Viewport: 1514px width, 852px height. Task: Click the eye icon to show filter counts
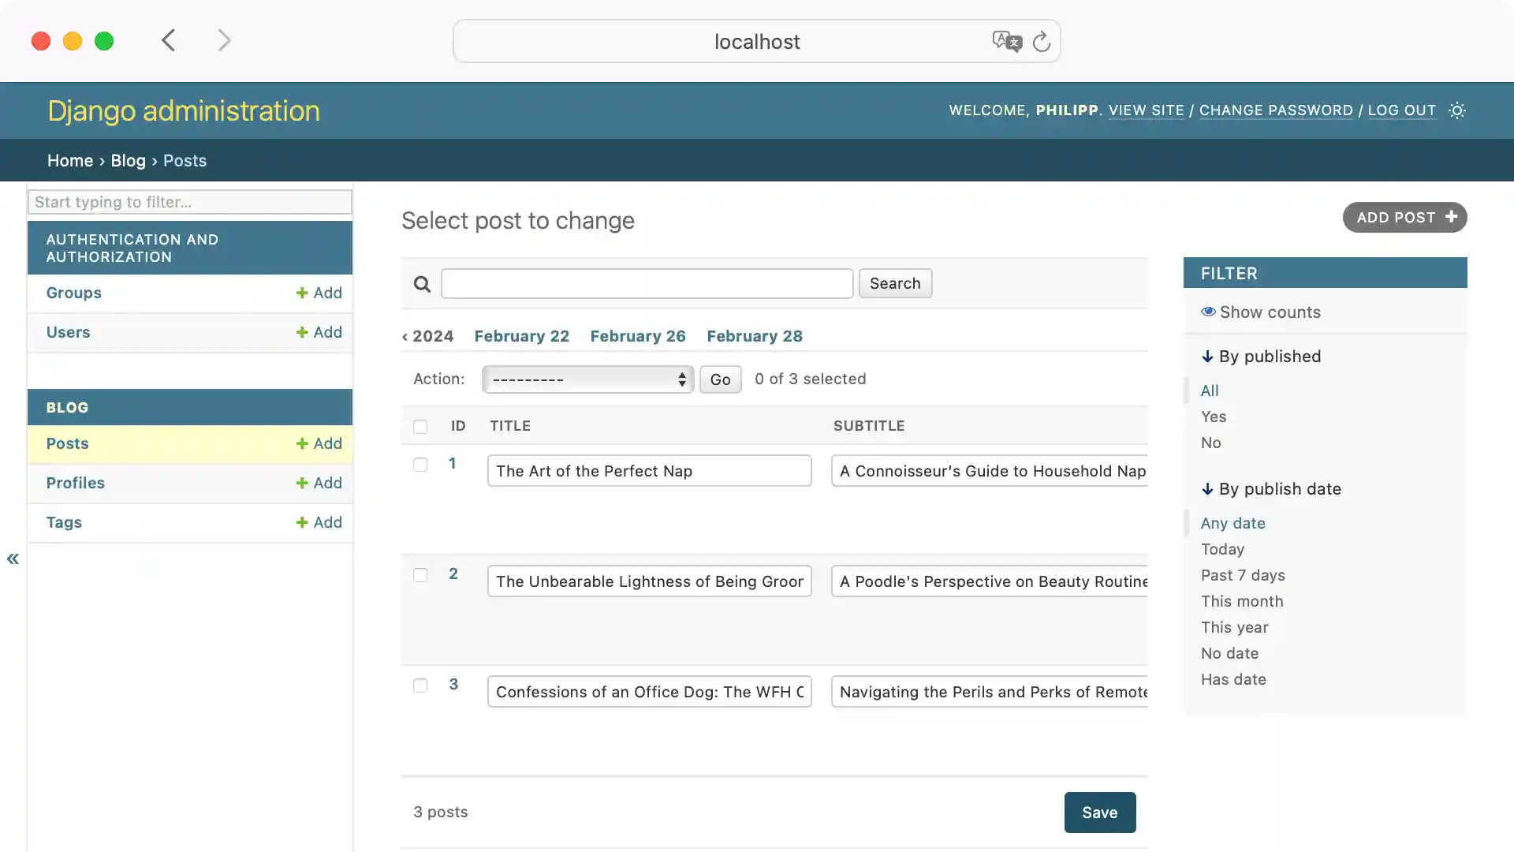point(1208,312)
